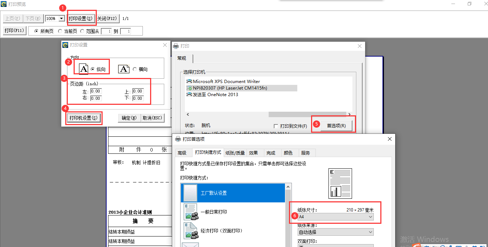Viewport: 488px width, 247px height.
Task: Click the shortcuts list scroll up arrow
Action: (x=289, y=187)
